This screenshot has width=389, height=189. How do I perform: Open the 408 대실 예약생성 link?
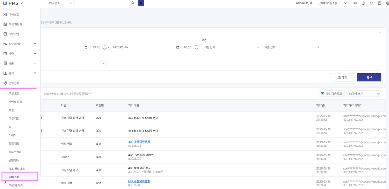click(139, 142)
